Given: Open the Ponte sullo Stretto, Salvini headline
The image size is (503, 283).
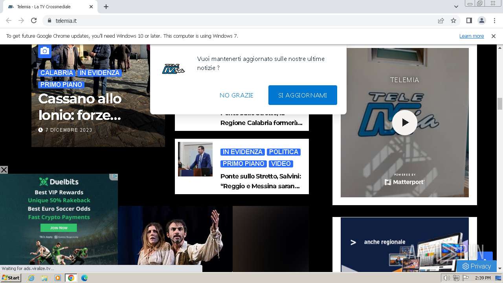Looking at the screenshot, I should (261, 181).
